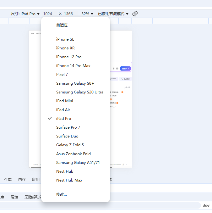Select iPad Air device
This screenshot has width=212, height=213.
(76, 109)
